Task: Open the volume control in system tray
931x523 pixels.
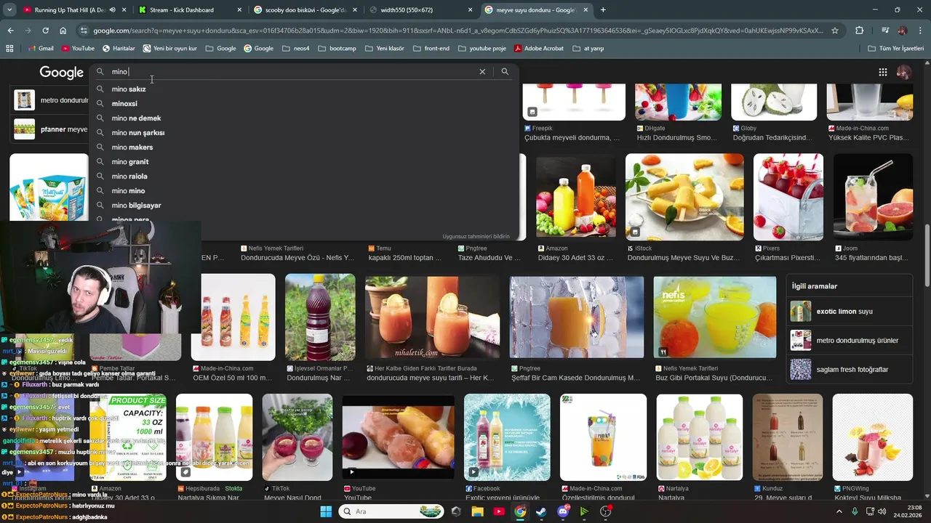Action: pos(882,511)
